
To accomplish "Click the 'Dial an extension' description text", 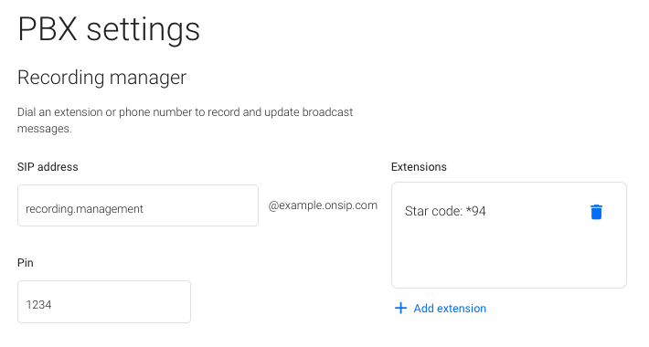I will (185, 121).
